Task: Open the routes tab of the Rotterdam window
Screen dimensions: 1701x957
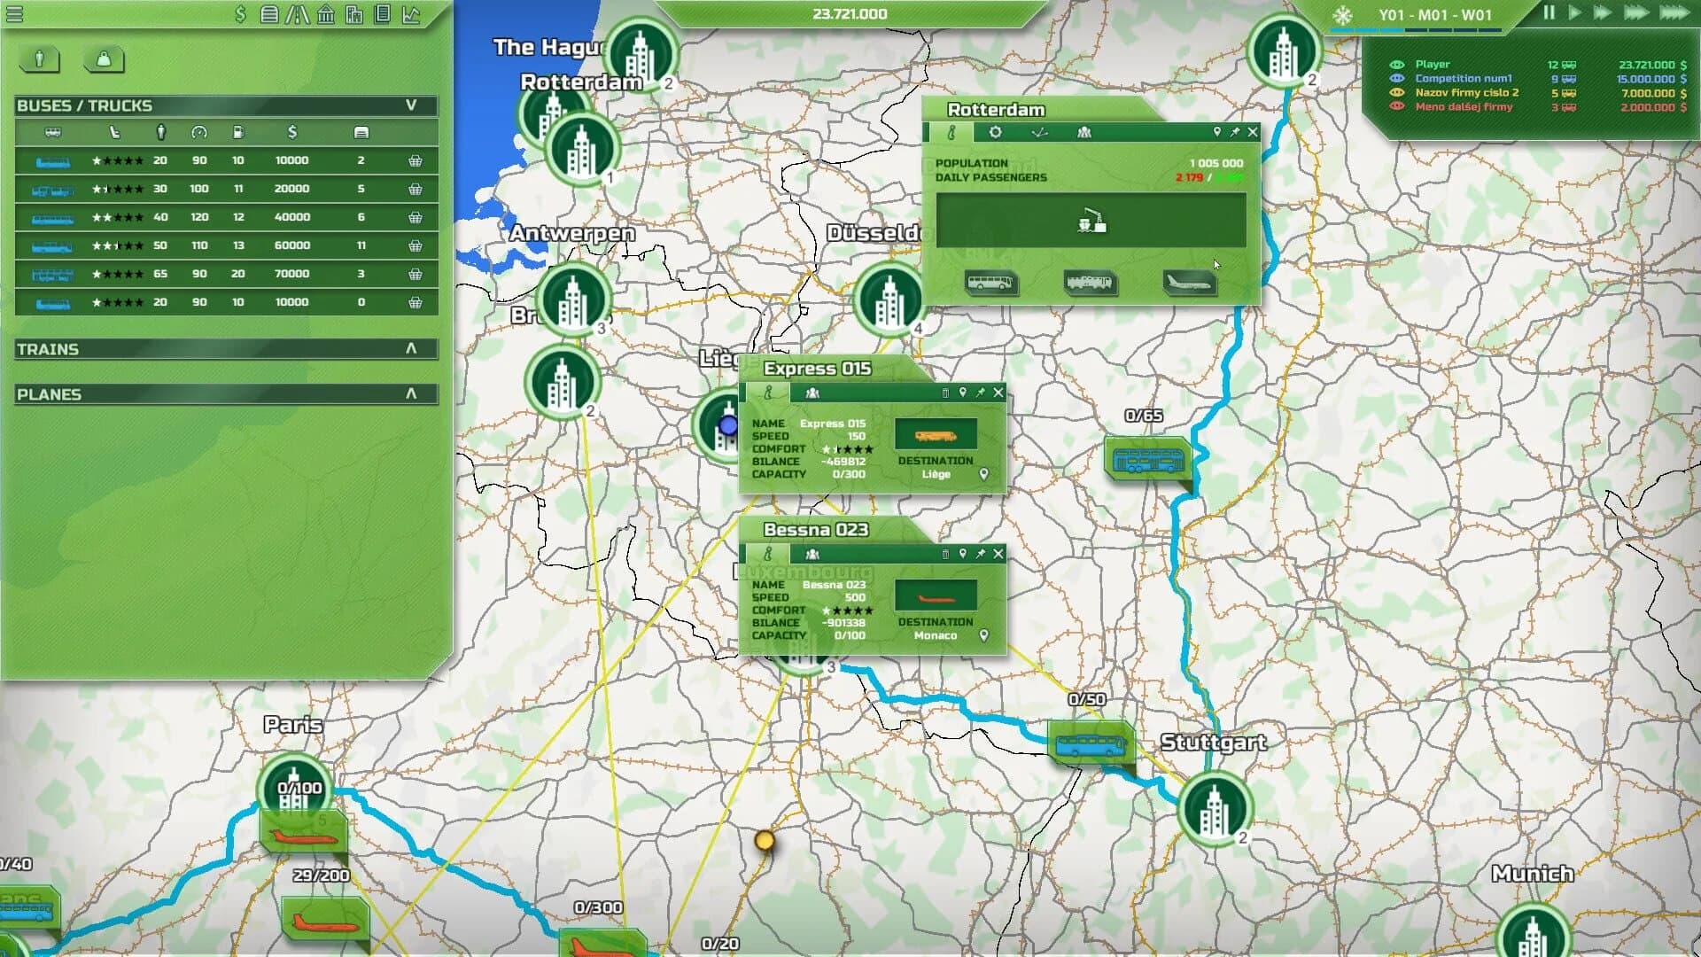Action: (1038, 131)
